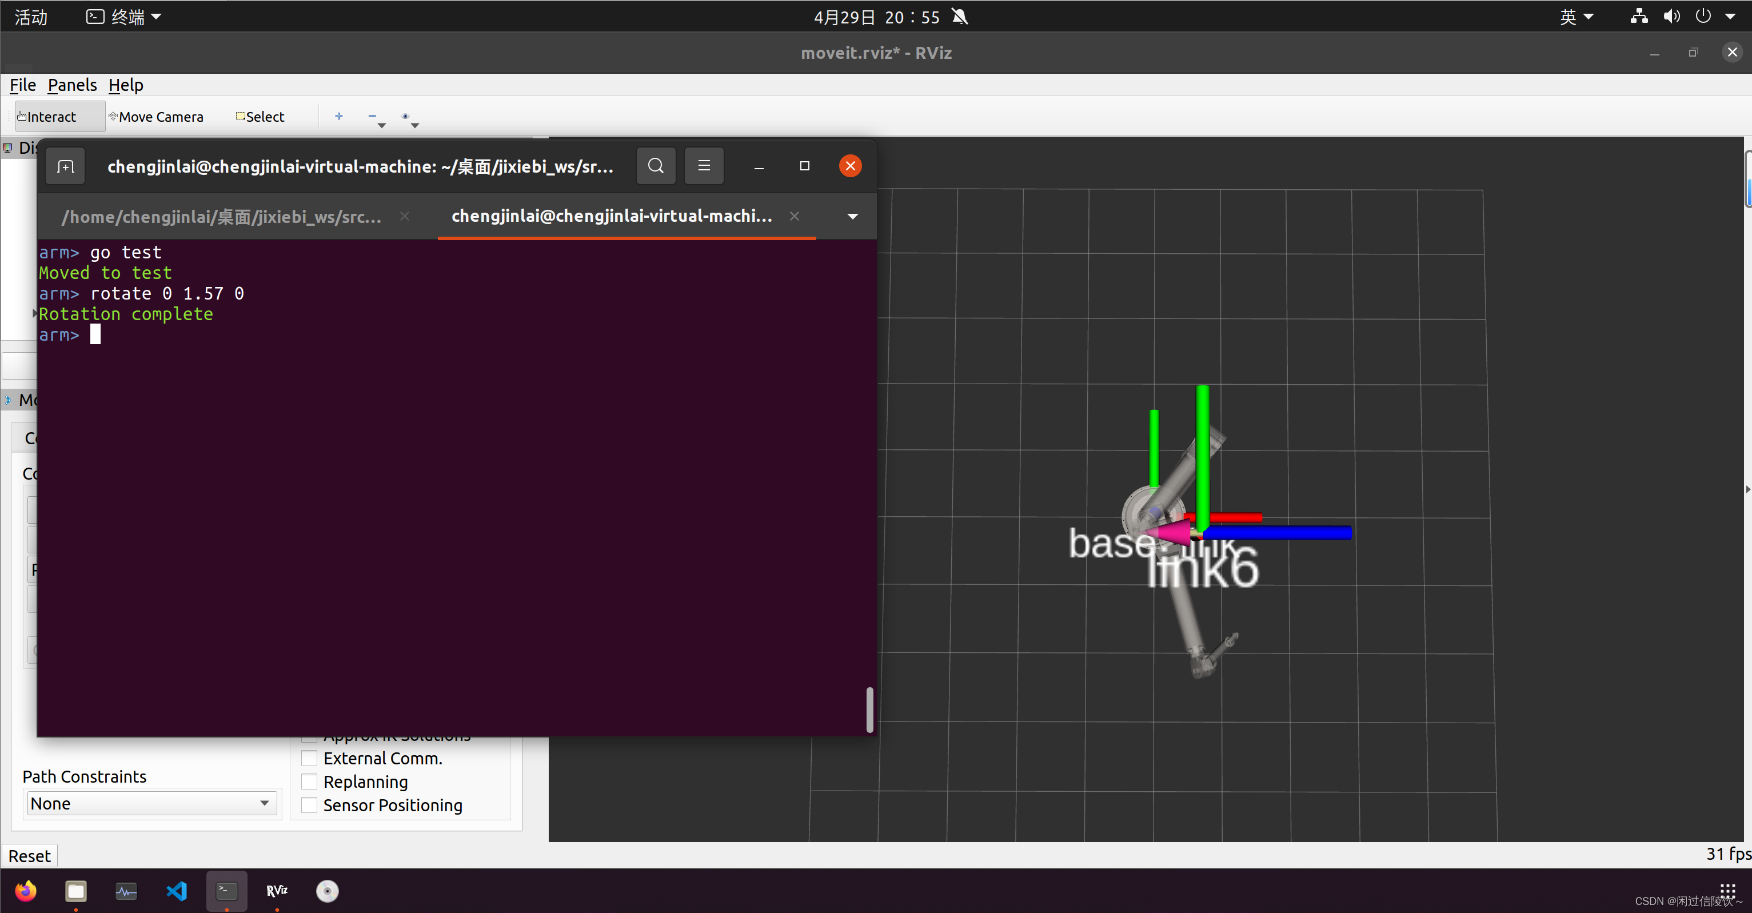Click the terminal search magnifier icon

point(656,166)
